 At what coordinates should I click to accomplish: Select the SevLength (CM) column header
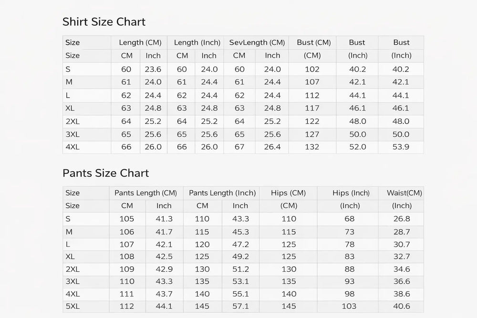257,42
